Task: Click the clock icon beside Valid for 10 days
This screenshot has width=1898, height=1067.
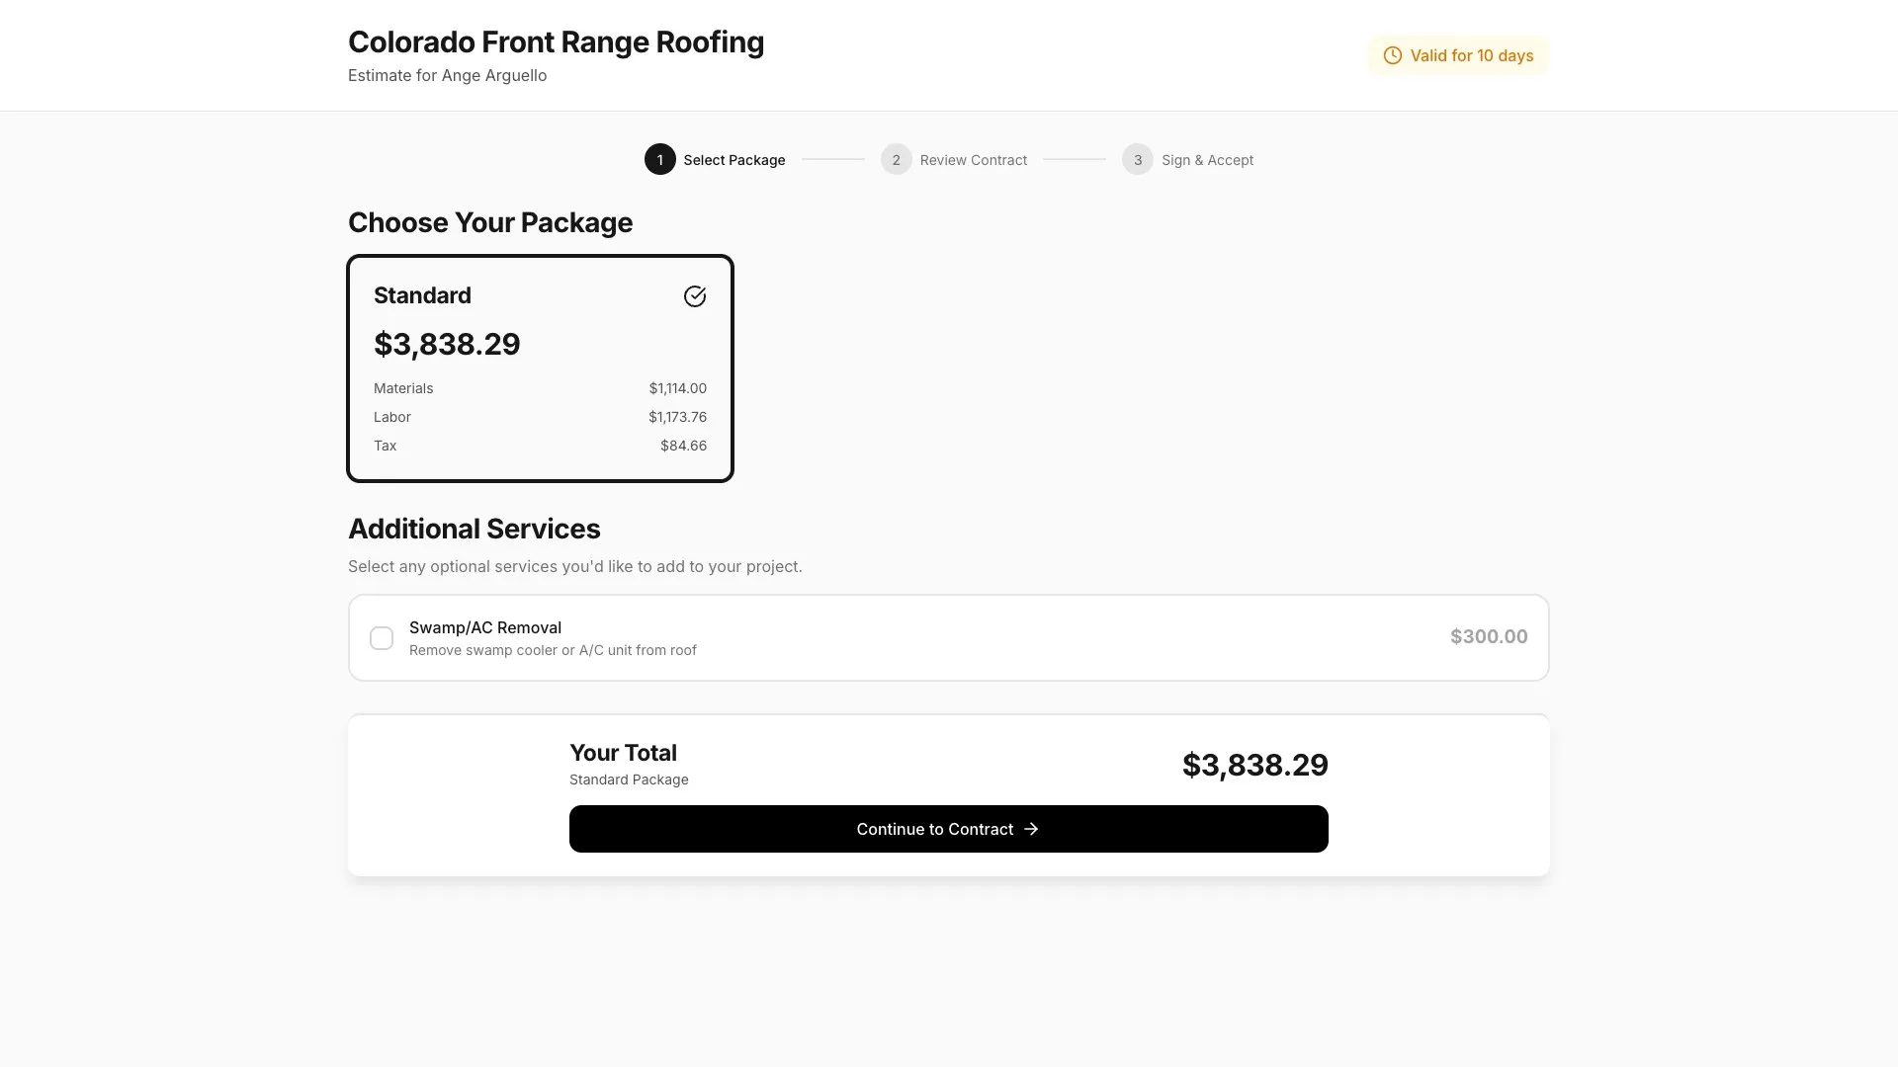Action: point(1392,55)
